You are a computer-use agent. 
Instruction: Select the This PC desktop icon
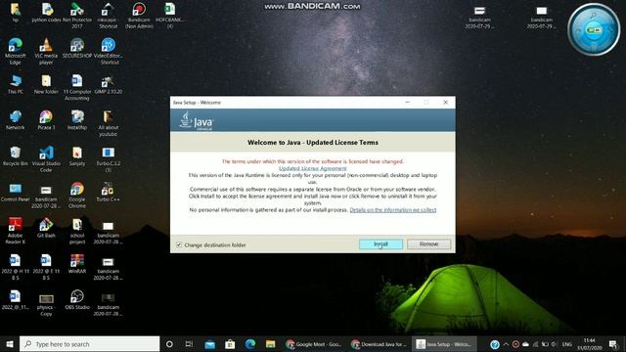[x=16, y=85]
